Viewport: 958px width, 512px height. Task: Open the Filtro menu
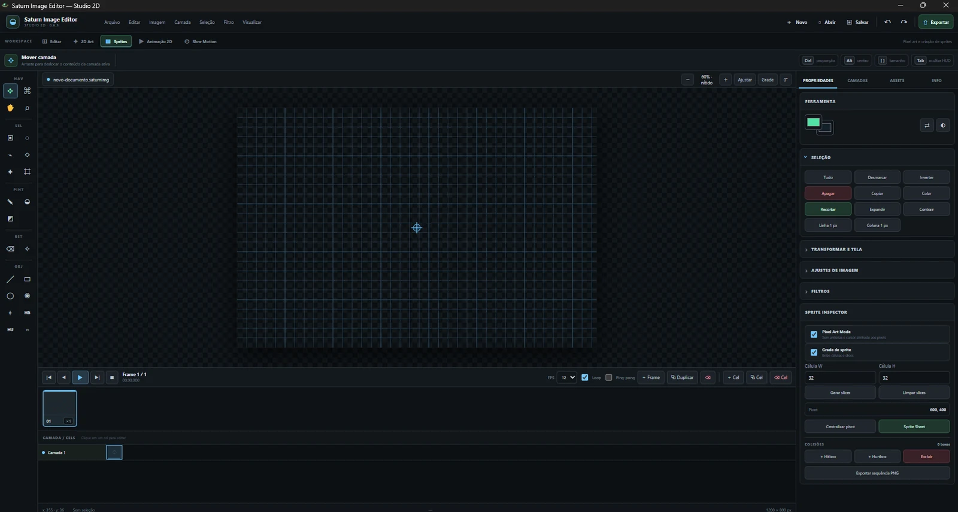pyautogui.click(x=229, y=22)
